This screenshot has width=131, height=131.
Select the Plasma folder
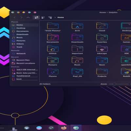pos(53,73)
